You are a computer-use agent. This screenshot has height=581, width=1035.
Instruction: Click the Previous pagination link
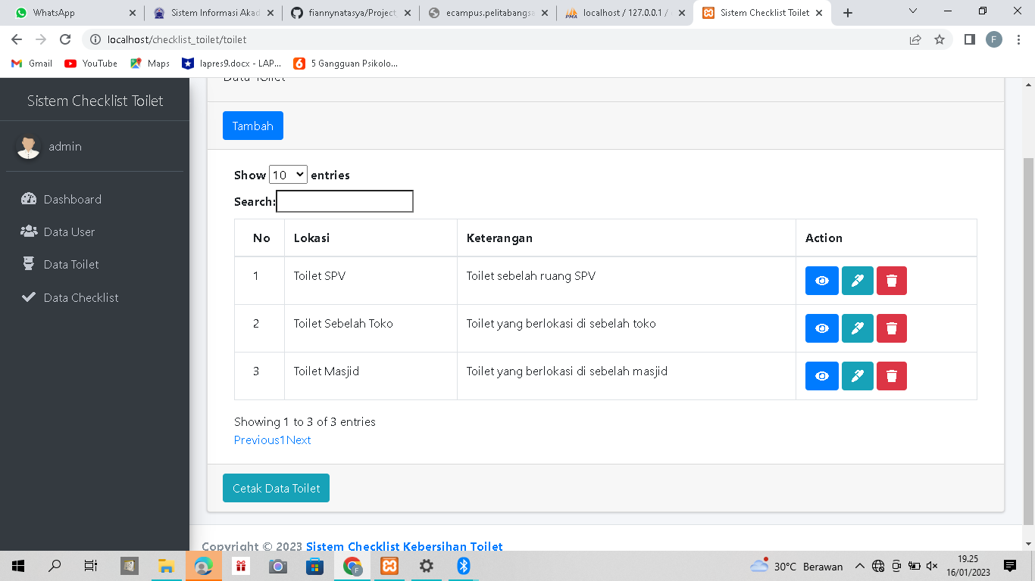click(256, 440)
